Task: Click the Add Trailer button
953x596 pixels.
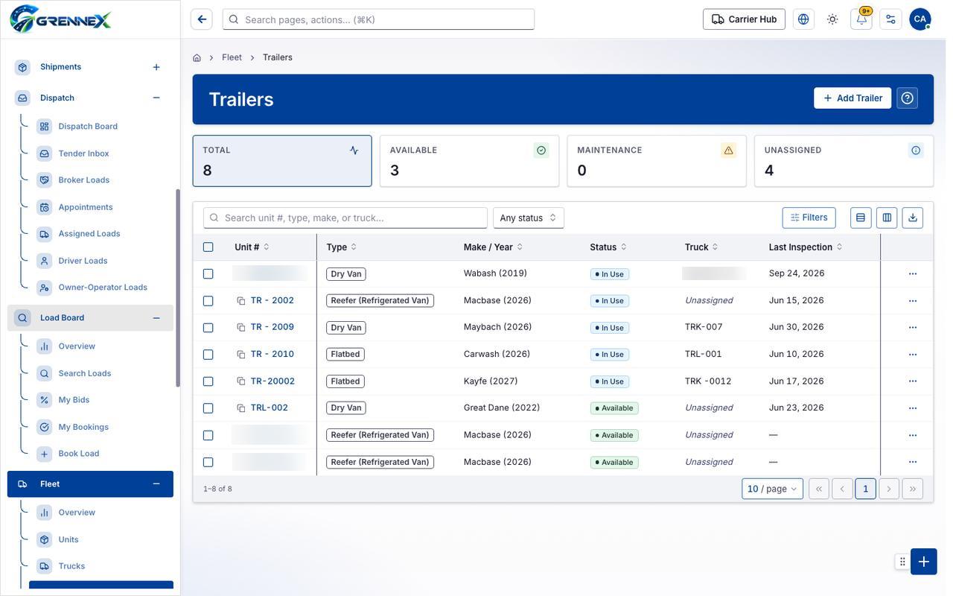Action: 852,98
